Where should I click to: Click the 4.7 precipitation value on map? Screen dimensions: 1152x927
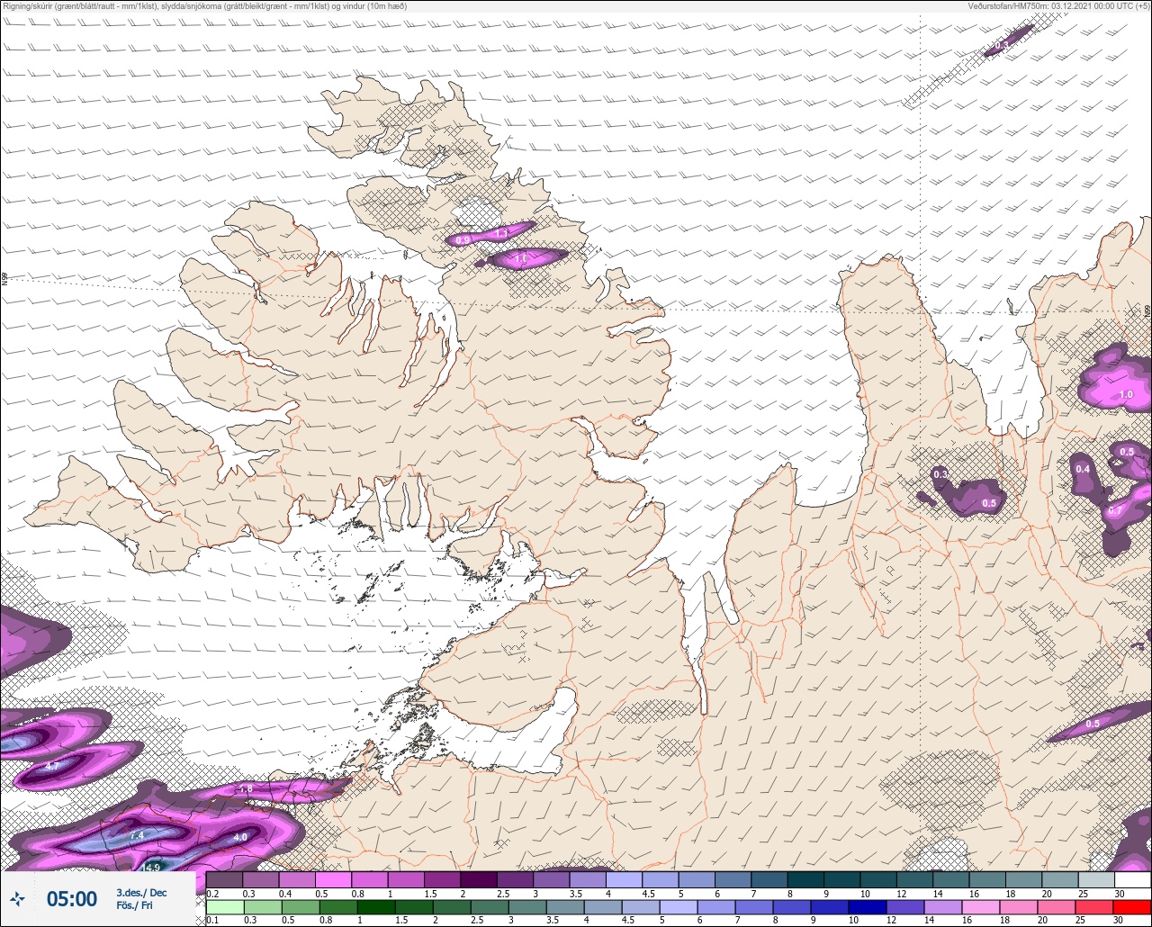[x=52, y=766]
